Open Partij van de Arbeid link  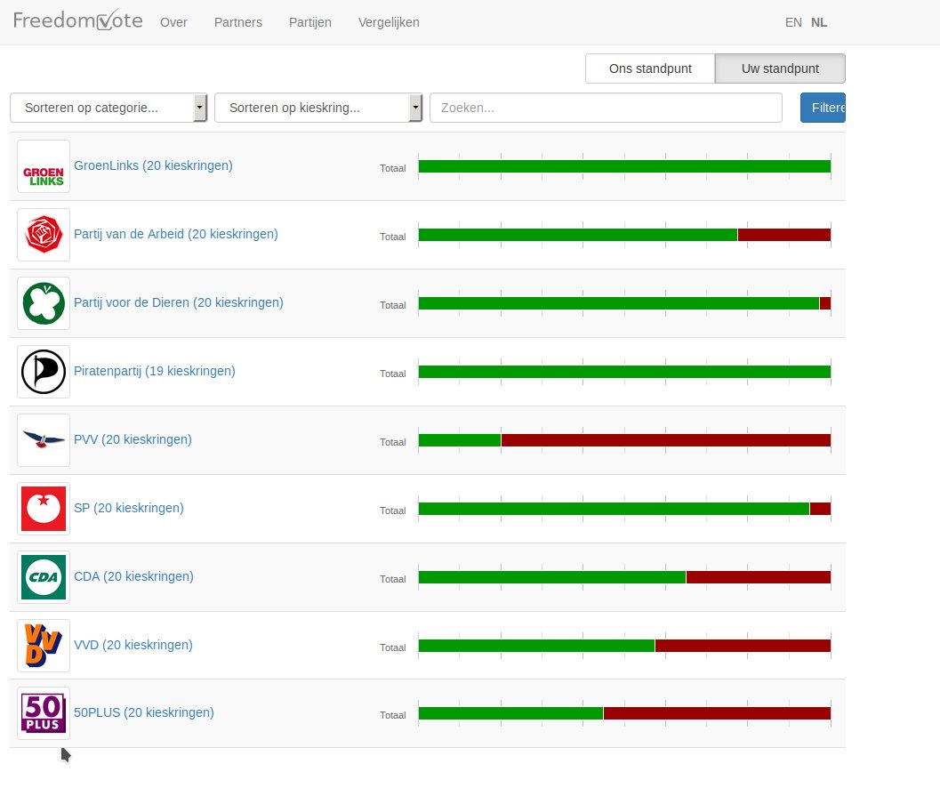(176, 234)
